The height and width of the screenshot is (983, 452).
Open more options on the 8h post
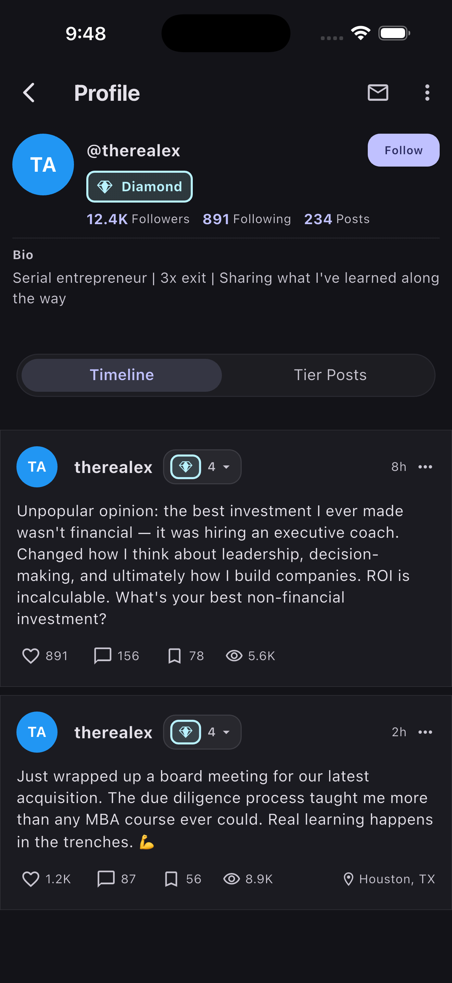(425, 467)
